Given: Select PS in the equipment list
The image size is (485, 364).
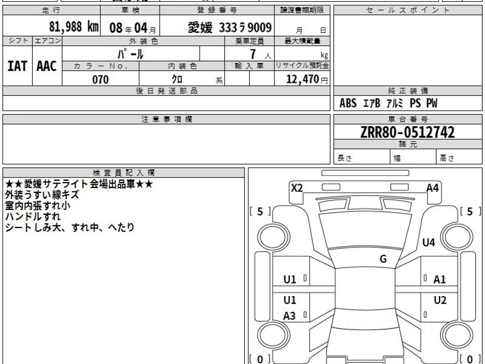Looking at the screenshot, I should coord(415,104).
